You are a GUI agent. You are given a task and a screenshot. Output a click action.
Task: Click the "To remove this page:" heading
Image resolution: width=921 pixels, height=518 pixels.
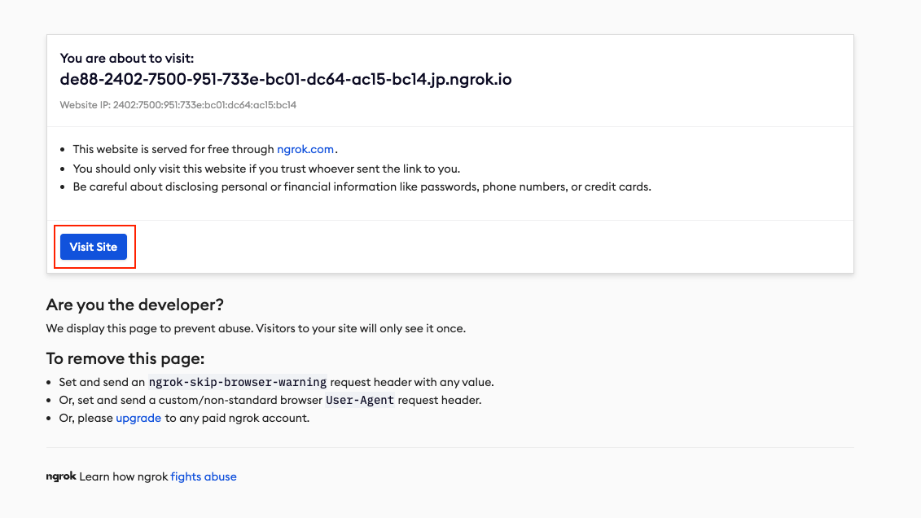[x=125, y=358]
